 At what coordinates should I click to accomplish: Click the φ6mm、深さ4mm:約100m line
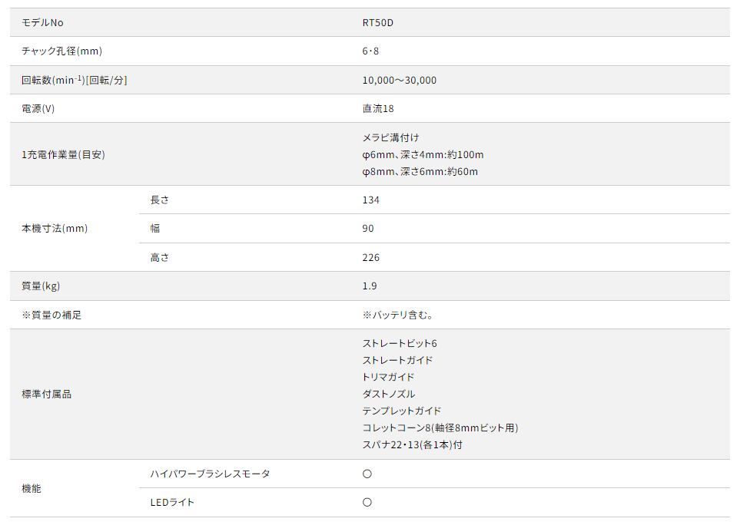click(x=423, y=154)
